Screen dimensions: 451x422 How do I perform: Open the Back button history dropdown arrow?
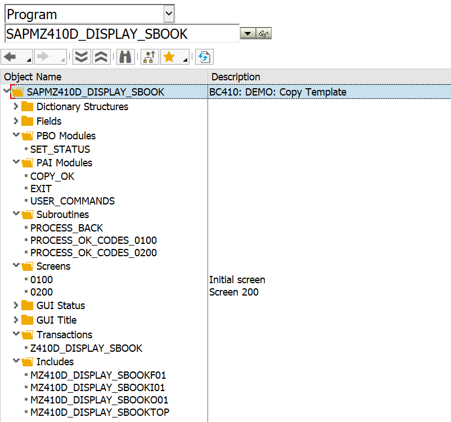coord(29,60)
